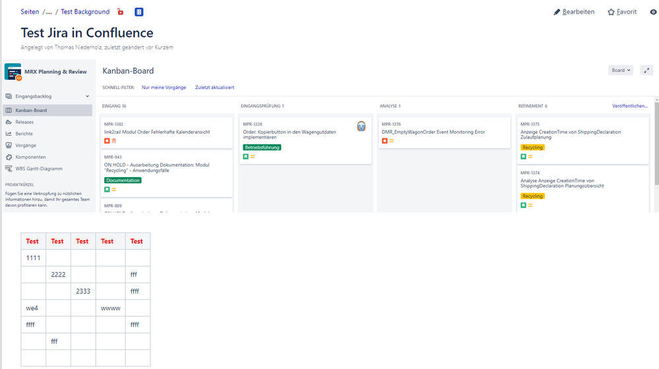Click the Eingangsbacklog board icon in the sidebar
This screenshot has width=659, height=369.
coord(9,96)
